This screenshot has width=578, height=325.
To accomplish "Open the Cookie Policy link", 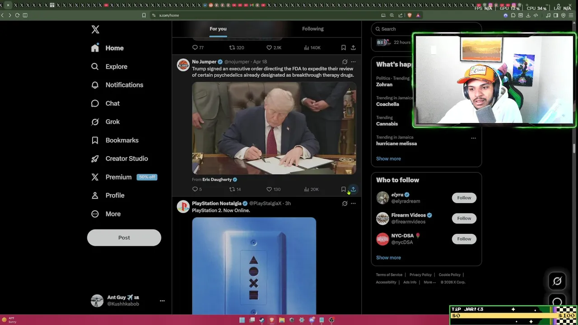I will [x=449, y=275].
